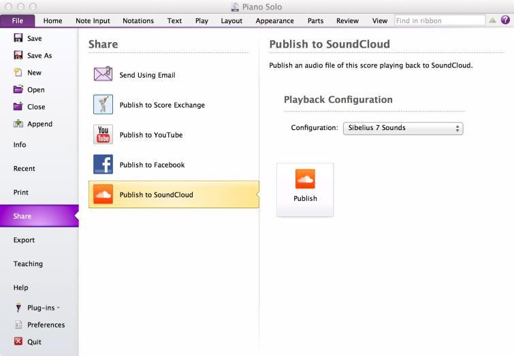Select Publish to Score Exchange label
The height and width of the screenshot is (356, 514).
(x=162, y=105)
